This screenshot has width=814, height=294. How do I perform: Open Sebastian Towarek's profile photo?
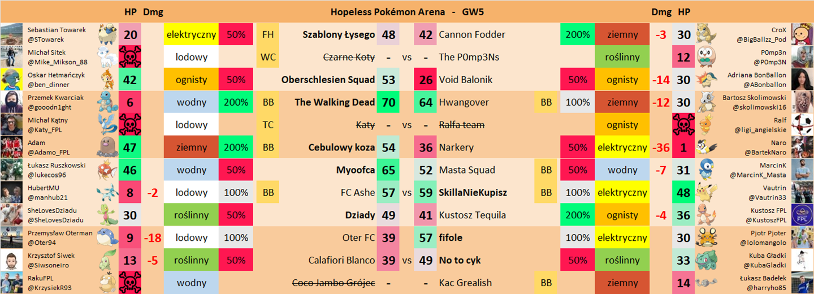(11, 34)
